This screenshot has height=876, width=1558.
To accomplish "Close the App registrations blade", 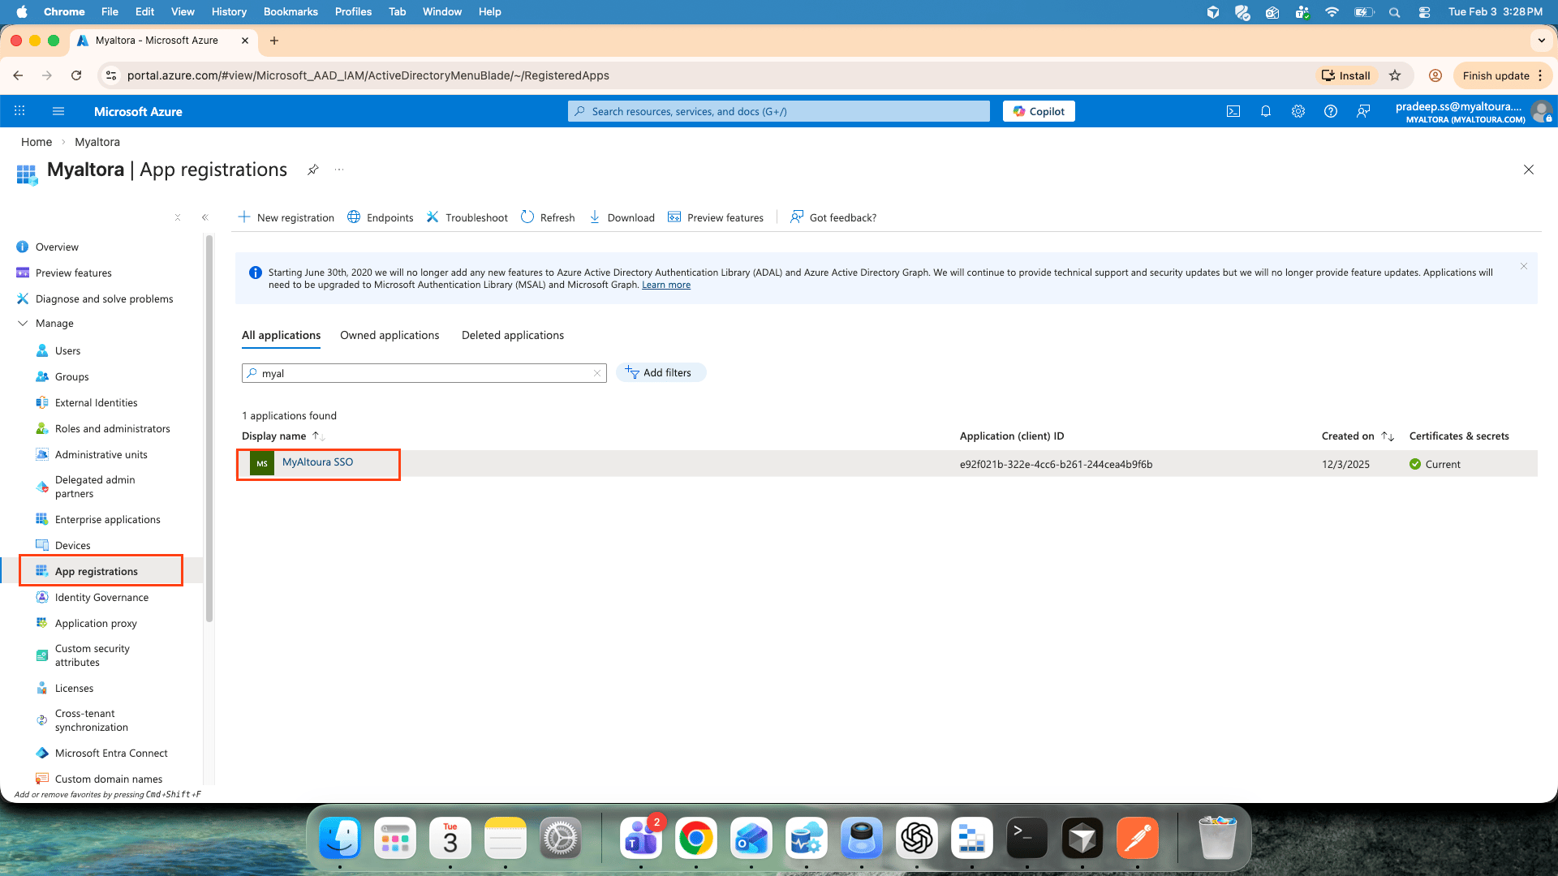I will pos(1529,170).
